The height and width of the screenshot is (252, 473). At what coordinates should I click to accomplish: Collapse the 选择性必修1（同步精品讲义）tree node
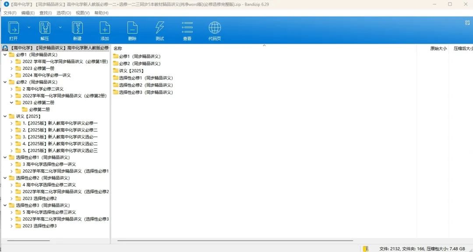5,157
